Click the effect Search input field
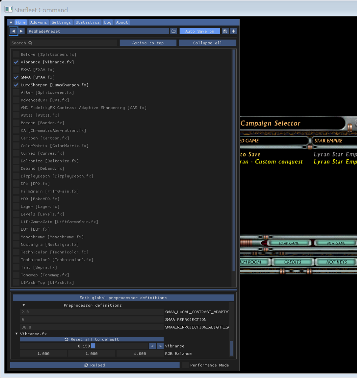Screen dimensions: 357x378 pos(63,43)
